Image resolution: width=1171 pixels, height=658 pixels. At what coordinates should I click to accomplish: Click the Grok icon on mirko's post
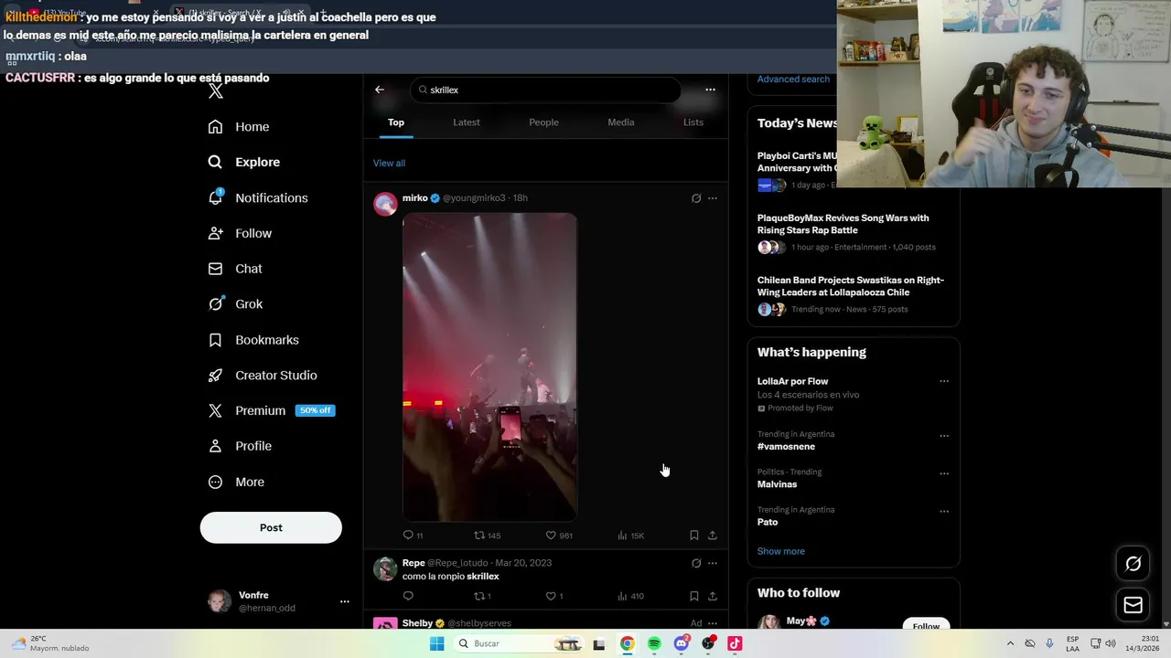click(696, 198)
